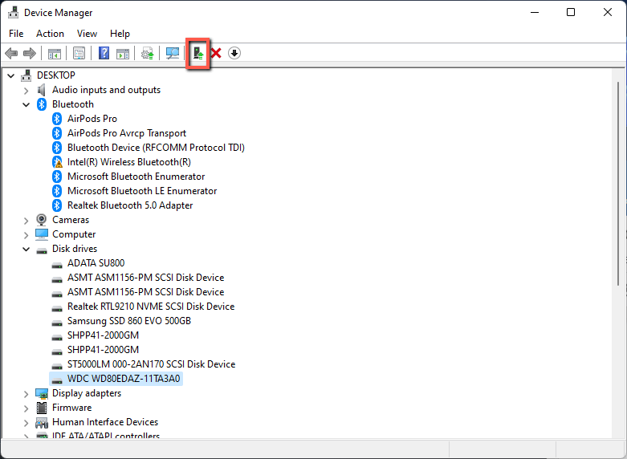Minimize the Device Manager window
Screen dimensions: 627x459
535,12
